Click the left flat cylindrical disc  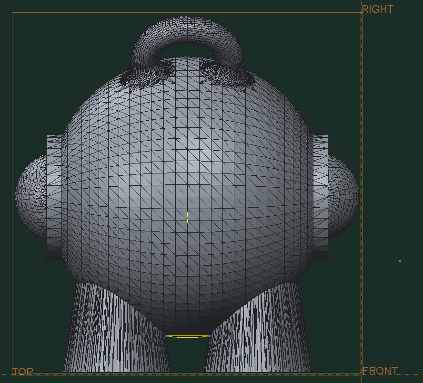point(54,197)
